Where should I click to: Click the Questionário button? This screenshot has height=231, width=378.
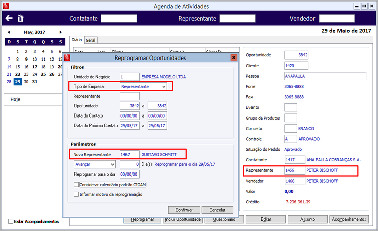click(x=224, y=220)
